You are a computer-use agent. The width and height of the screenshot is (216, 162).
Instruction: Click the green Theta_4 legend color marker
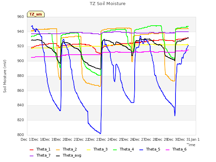(x=115, y=150)
